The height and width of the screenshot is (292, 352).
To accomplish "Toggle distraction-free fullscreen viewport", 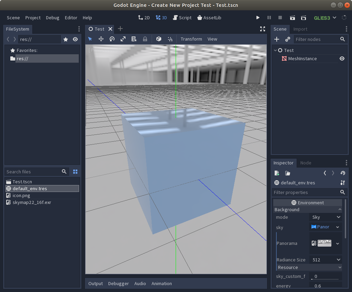I will click(262, 29).
